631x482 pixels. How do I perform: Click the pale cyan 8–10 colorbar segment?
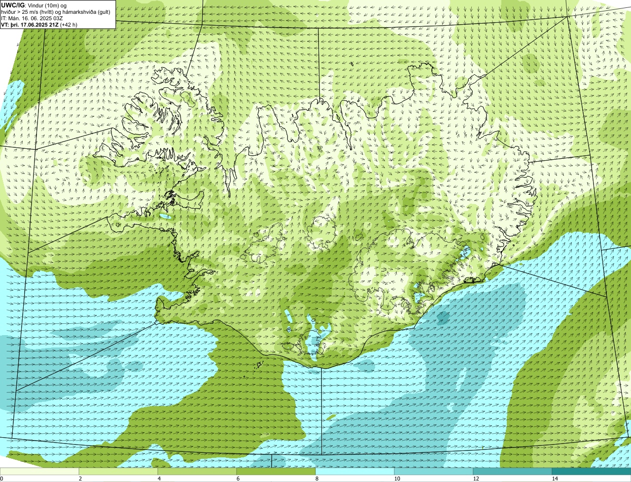355,471
